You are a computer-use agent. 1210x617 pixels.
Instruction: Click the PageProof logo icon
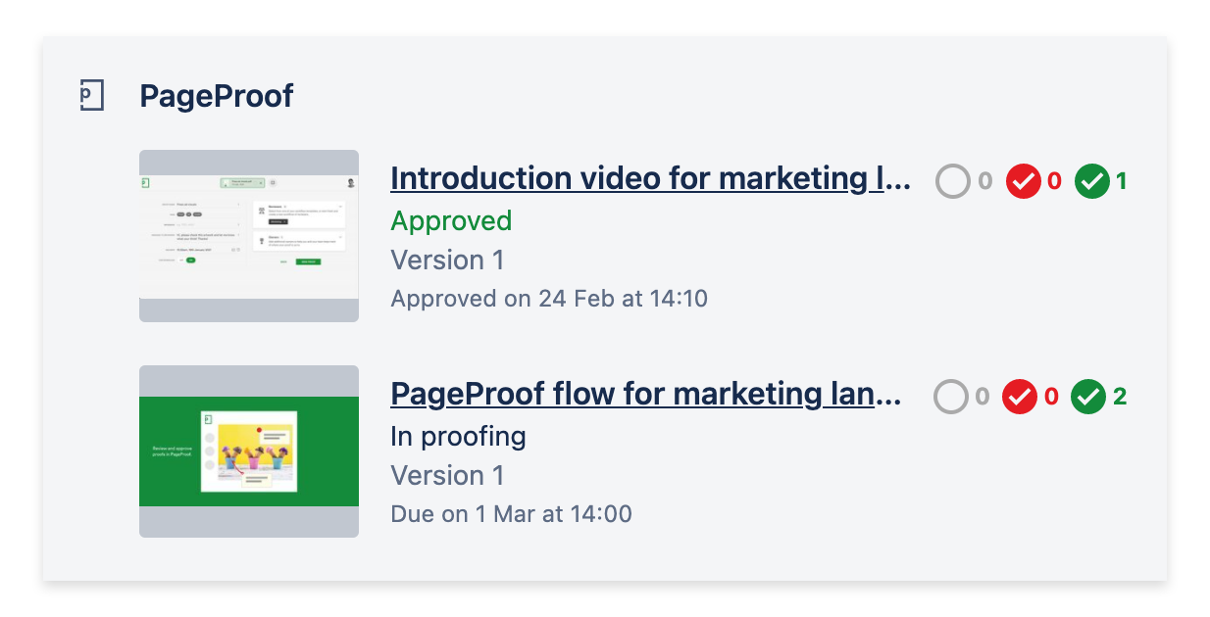(x=89, y=95)
